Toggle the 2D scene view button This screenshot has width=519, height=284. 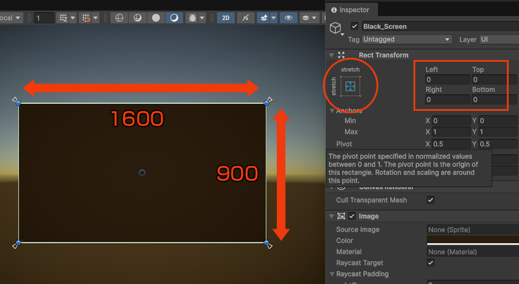click(225, 18)
